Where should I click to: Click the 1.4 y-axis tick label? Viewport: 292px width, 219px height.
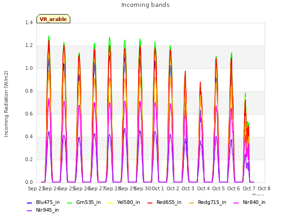pos(29,23)
